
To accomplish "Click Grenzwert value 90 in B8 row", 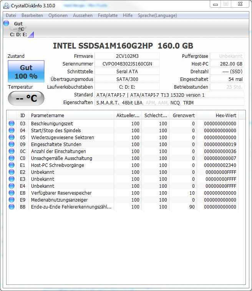I will (192, 207).
